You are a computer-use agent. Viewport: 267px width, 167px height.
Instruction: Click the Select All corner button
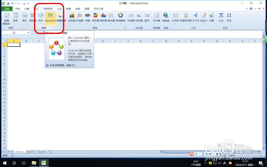(x=4, y=41)
